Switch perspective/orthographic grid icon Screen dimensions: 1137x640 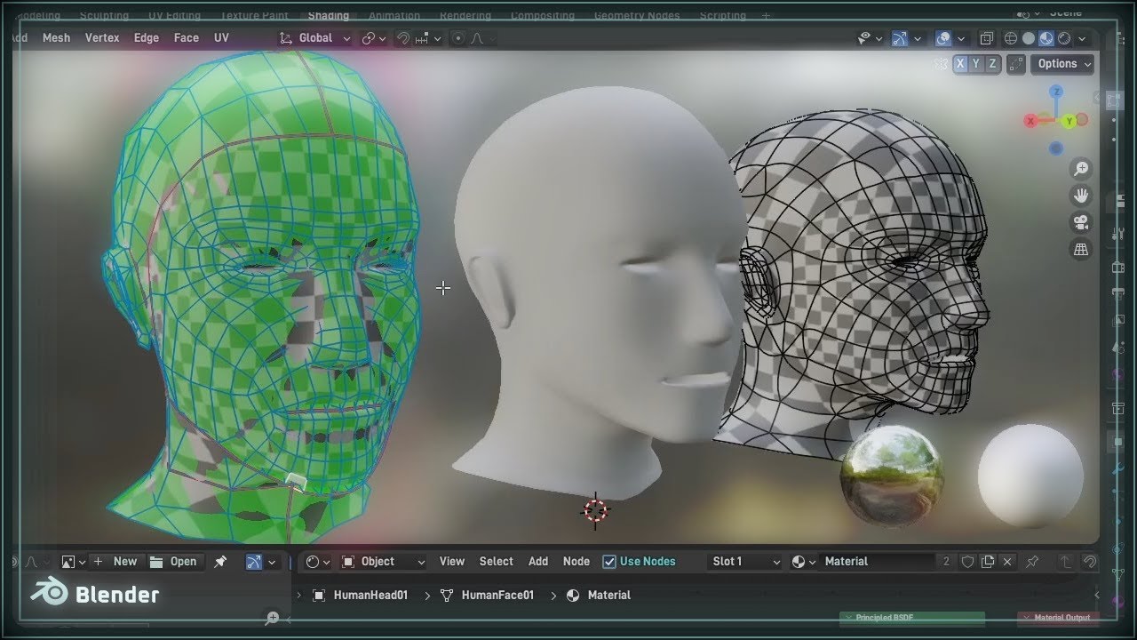tap(1081, 251)
